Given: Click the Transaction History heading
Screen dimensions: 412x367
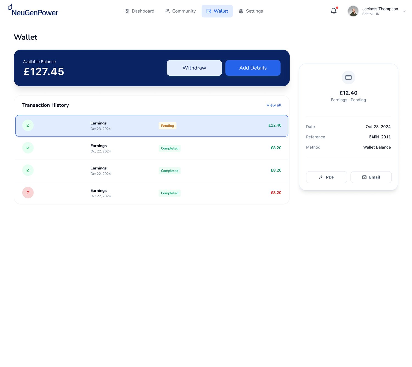Looking at the screenshot, I should (x=46, y=105).
